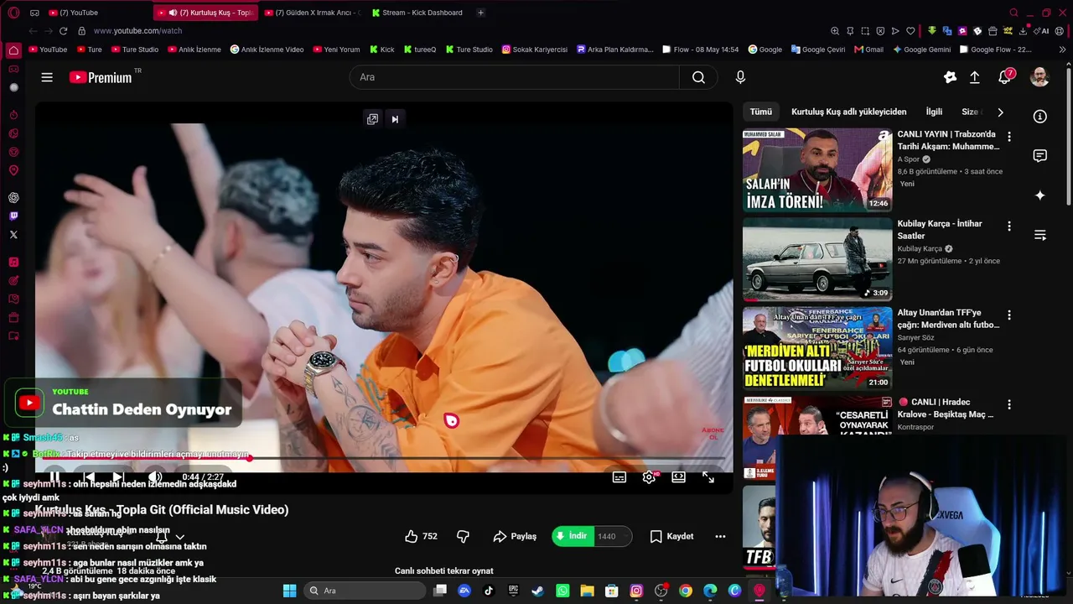Viewport: 1073px width, 604px height.
Task: Select the İlgili filter chip
Action: point(934,112)
